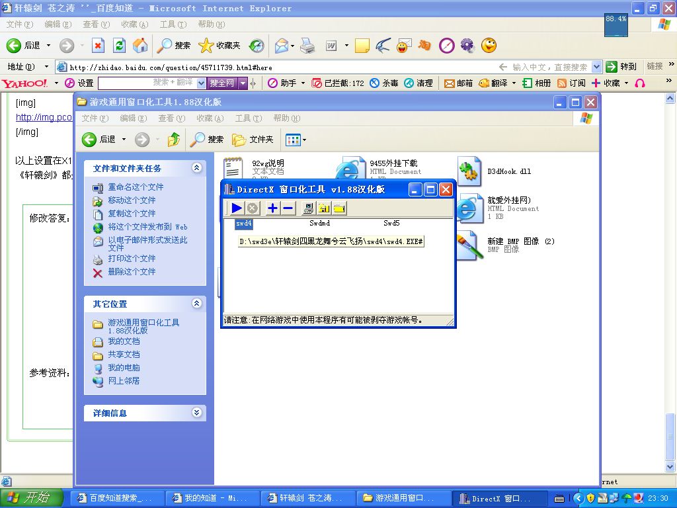Image resolution: width=677 pixels, height=508 pixels.
Task: Click the blue minus Remove icon
Action: tap(288, 208)
